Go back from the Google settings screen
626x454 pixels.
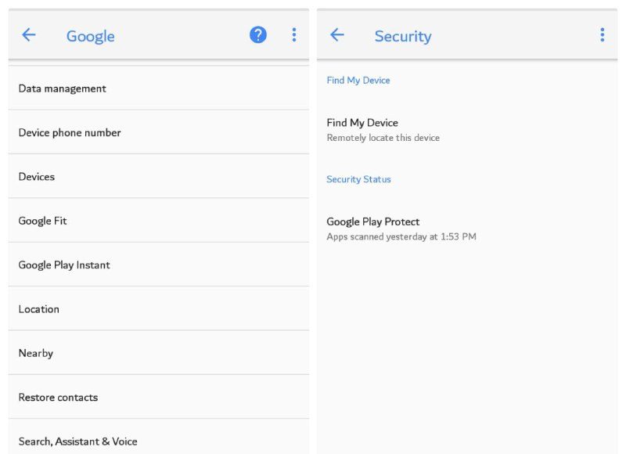(x=29, y=35)
